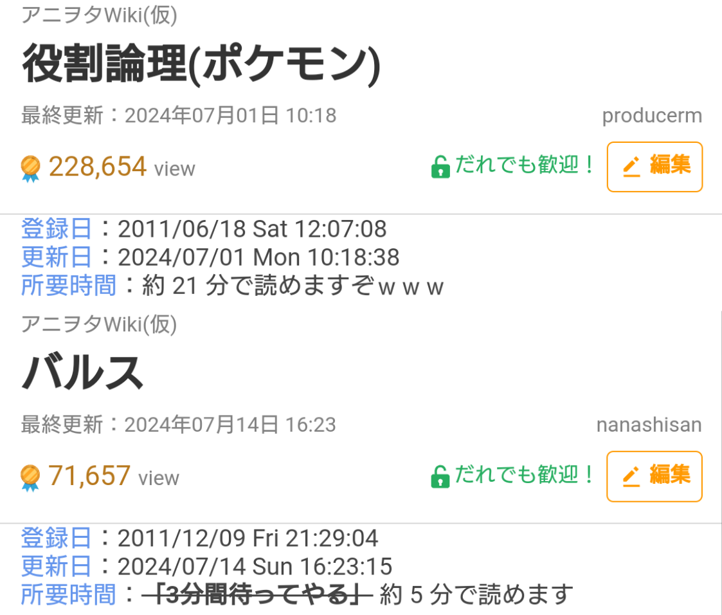The width and height of the screenshot is (722, 615).
Task: Edit the バルス article
Action: click(x=654, y=476)
